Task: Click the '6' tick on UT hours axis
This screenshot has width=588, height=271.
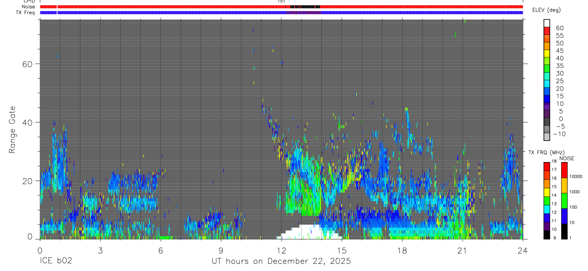Action: (x=160, y=249)
